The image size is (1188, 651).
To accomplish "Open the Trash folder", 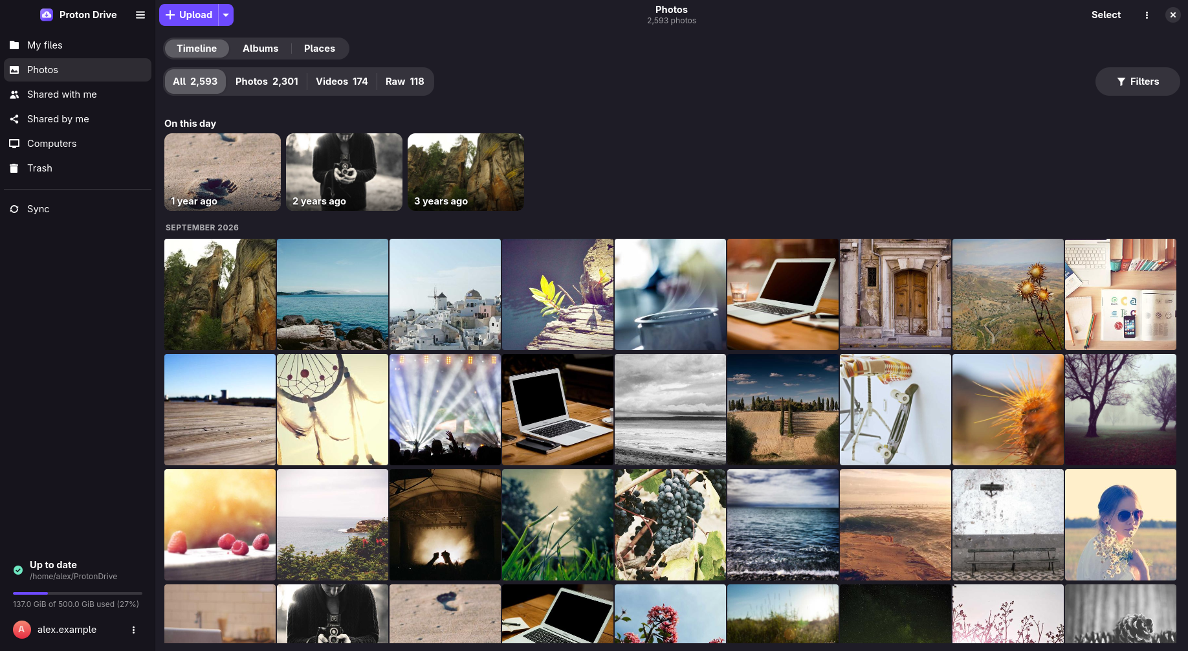I will tap(78, 168).
